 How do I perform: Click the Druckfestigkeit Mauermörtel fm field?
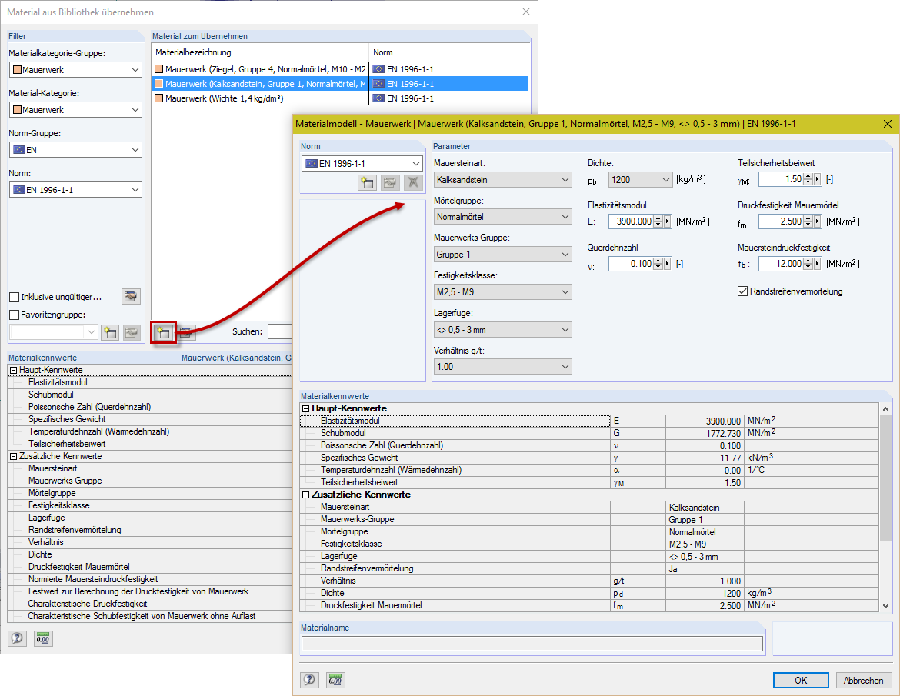781,221
